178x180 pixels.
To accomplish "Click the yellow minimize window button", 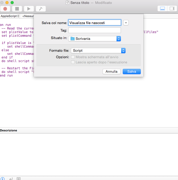I will 7,3.
